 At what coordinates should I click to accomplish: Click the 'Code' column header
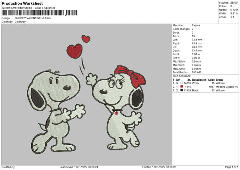point(211,80)
